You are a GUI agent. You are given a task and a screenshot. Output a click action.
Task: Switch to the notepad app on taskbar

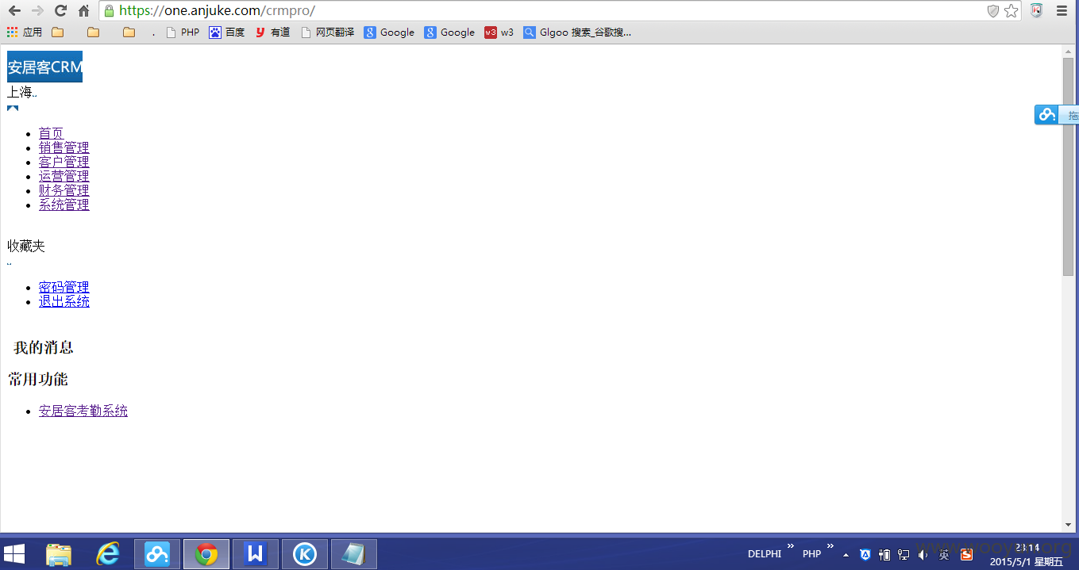354,554
